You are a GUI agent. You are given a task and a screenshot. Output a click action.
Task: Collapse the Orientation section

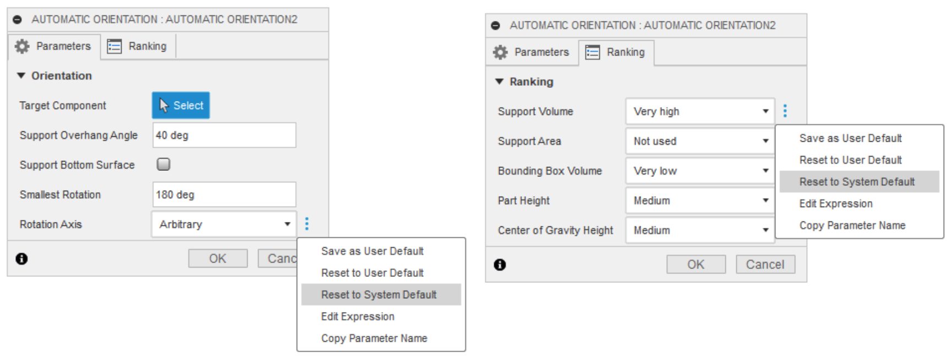[21, 76]
